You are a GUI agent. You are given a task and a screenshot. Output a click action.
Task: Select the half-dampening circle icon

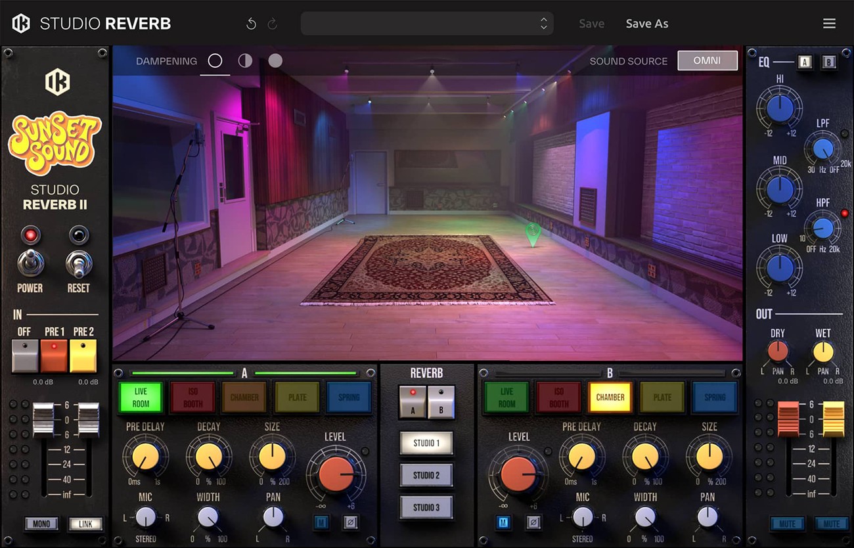245,60
